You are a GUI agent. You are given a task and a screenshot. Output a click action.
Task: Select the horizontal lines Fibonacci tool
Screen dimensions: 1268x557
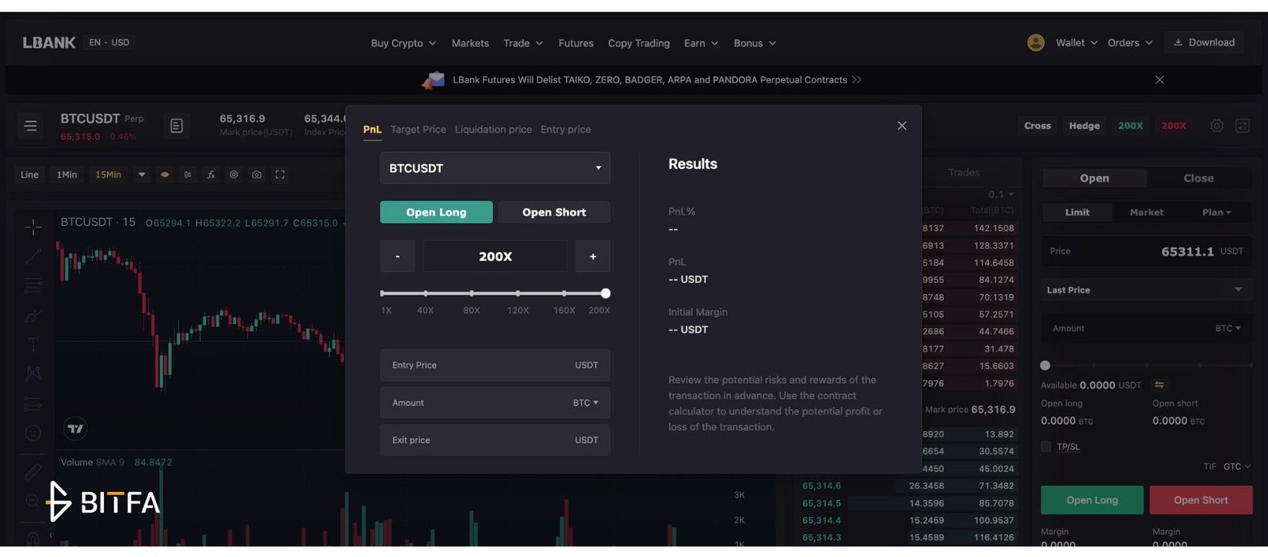[33, 285]
